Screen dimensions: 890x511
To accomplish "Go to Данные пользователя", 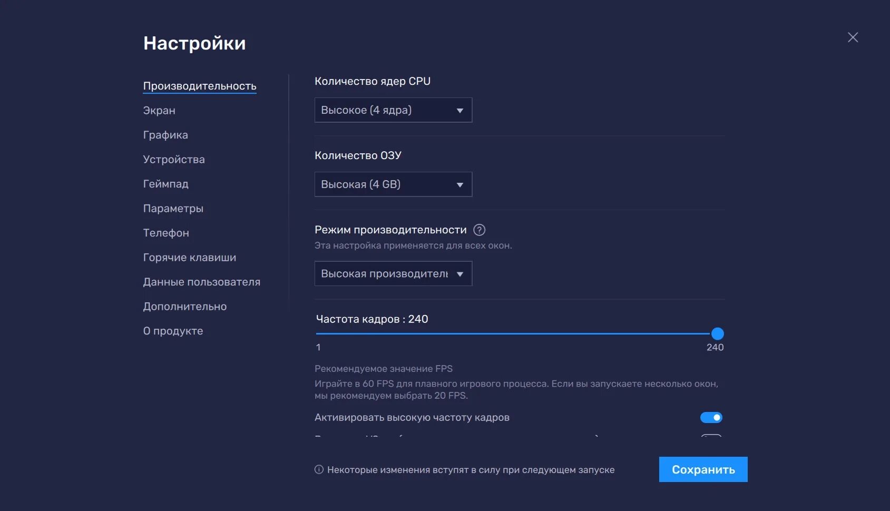I will click(x=202, y=282).
